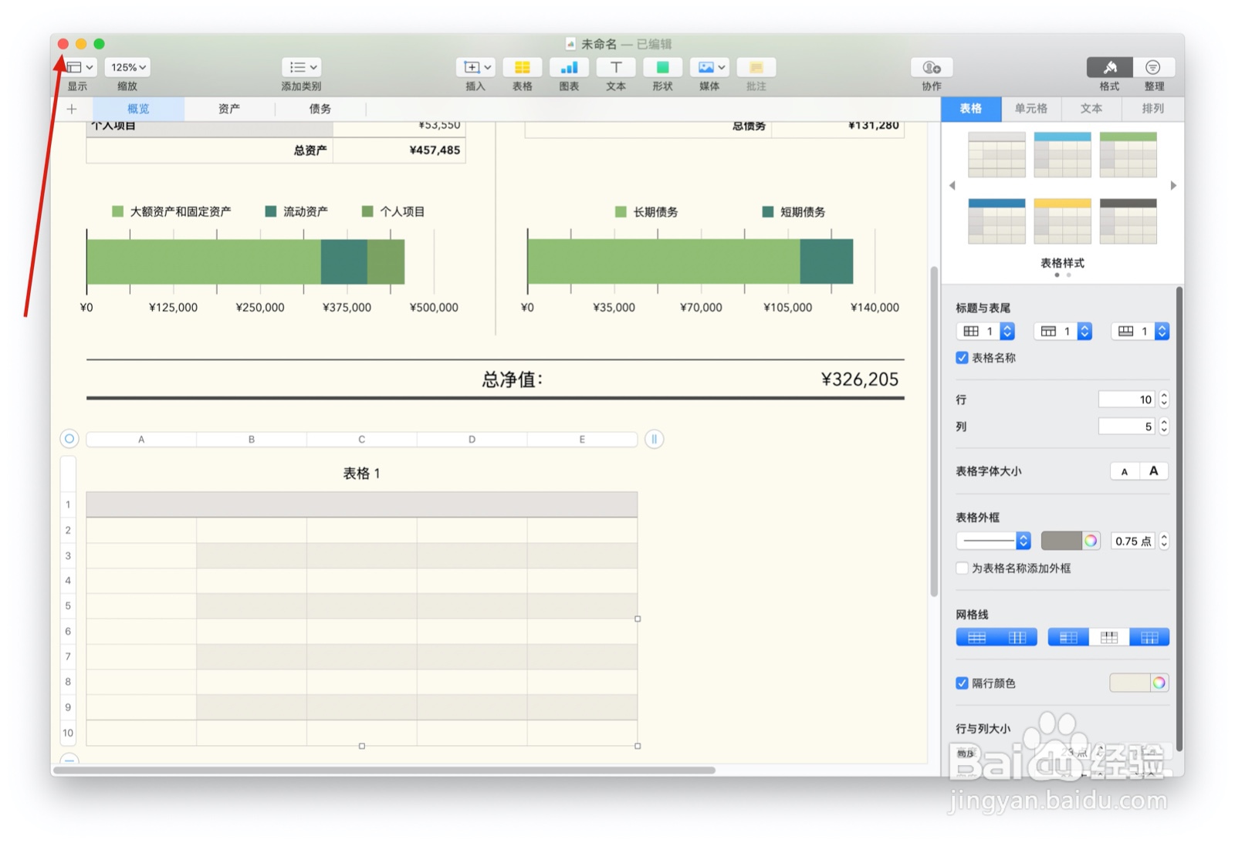Click the outline width stepper arrows
Viewport: 1235px width, 843px height.
point(1164,541)
